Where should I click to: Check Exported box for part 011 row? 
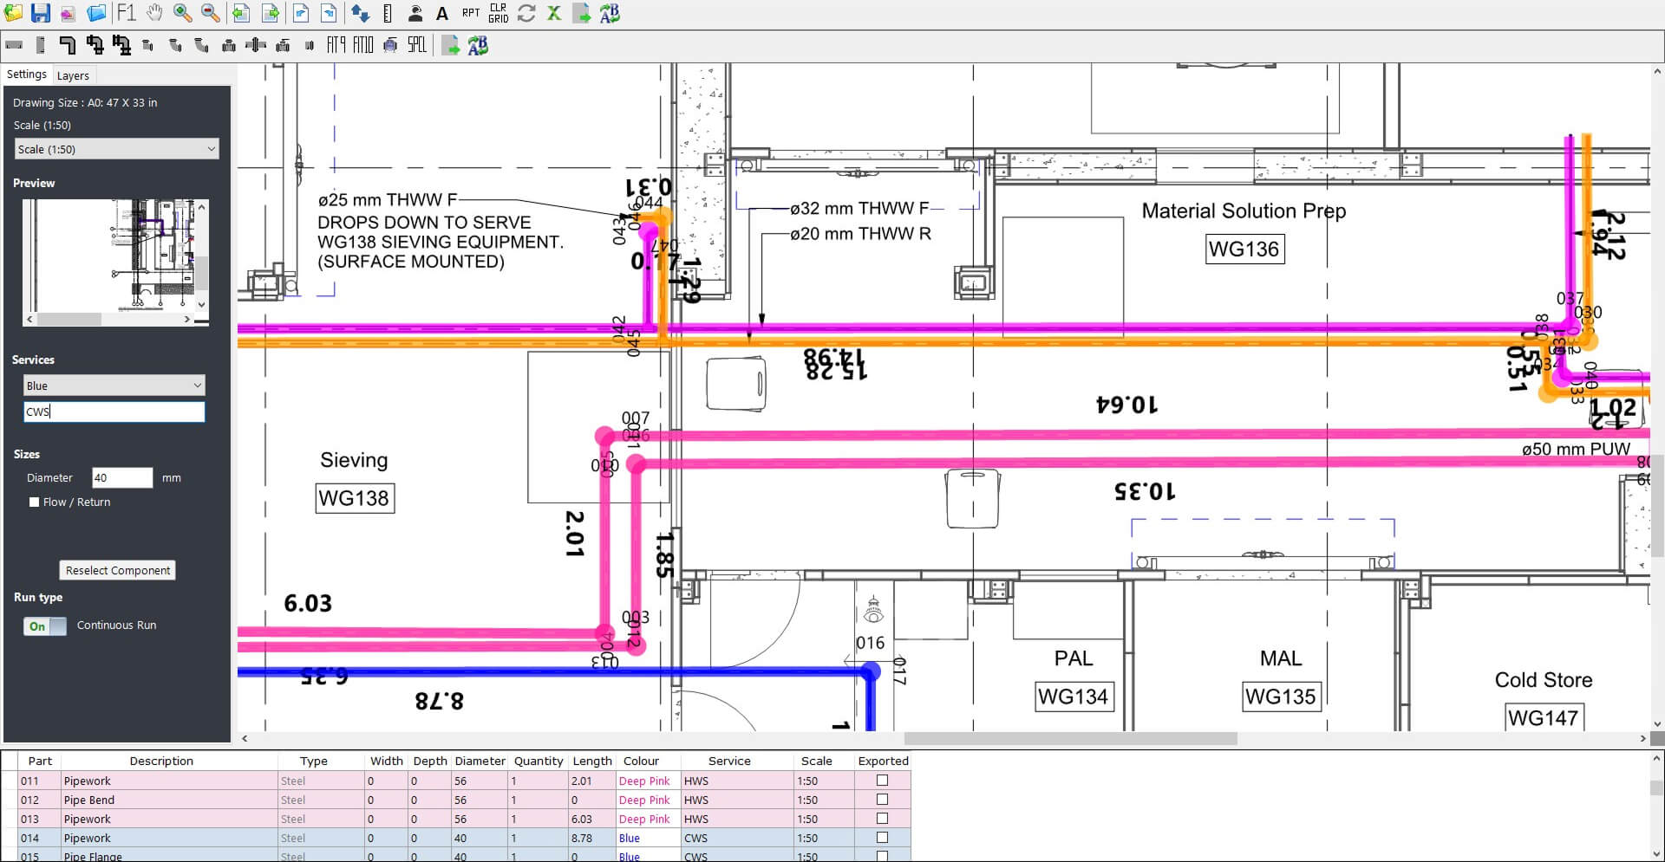coord(883,781)
